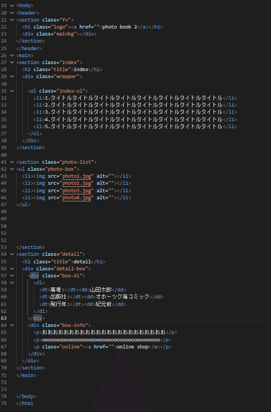The height and width of the screenshot is (412, 271).
Task: Collapse the ol class="index-ol" list
Action: 12,91
